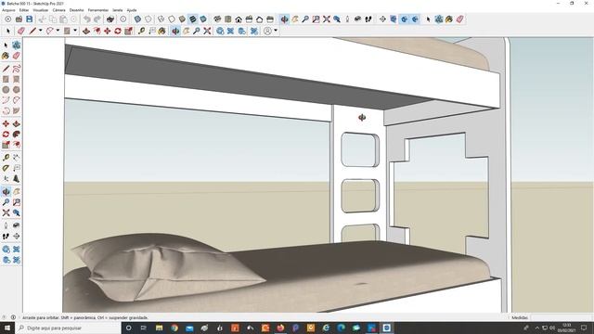This screenshot has width=594, height=334.
Task: Select the Freehand tool in the left tool palette
Action: (x=17, y=69)
